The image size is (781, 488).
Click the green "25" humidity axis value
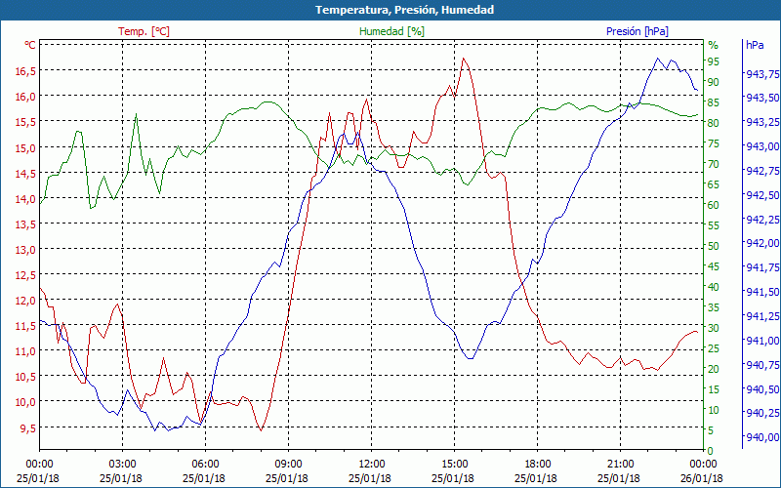[714, 348]
